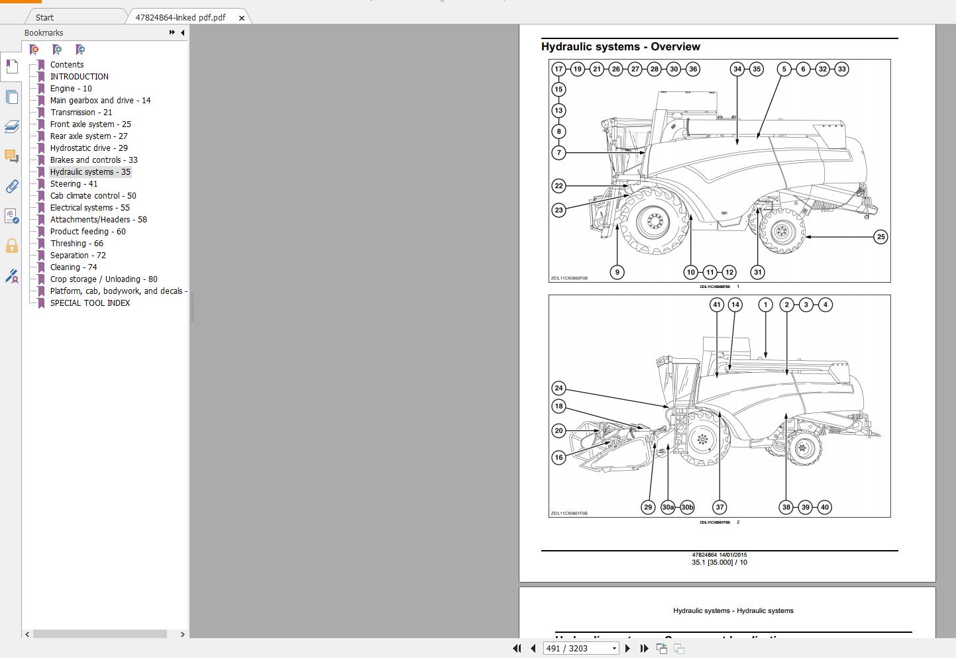Screen dimensions: 956x658
Task: Open the Layers panel in the sidebar
Action: tap(11, 127)
